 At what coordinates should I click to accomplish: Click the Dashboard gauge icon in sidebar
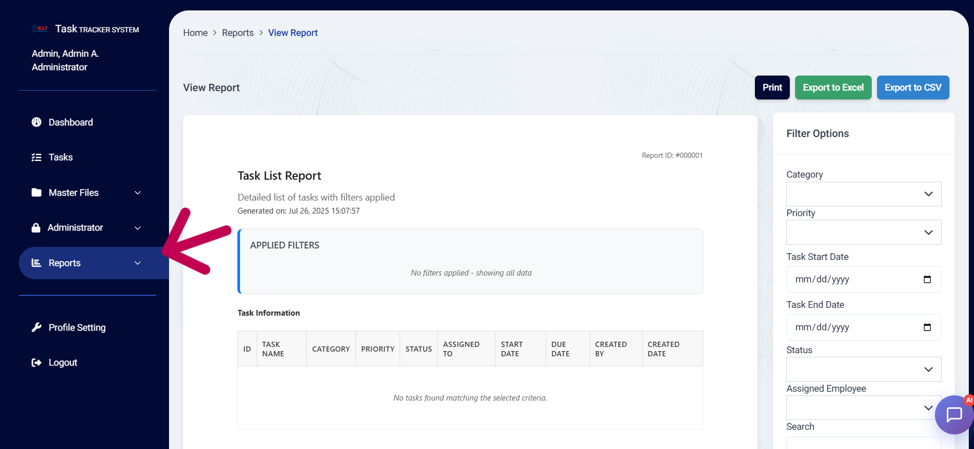coord(37,122)
